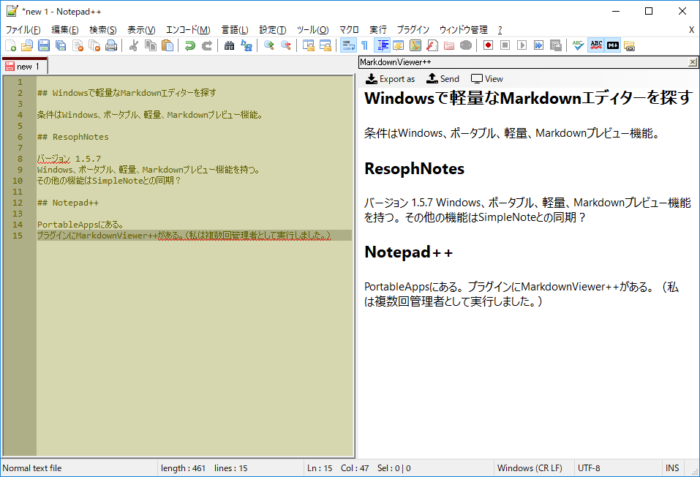Synchronize horizontal scrolling icon
This screenshot has height=477, width=700.
click(x=325, y=45)
